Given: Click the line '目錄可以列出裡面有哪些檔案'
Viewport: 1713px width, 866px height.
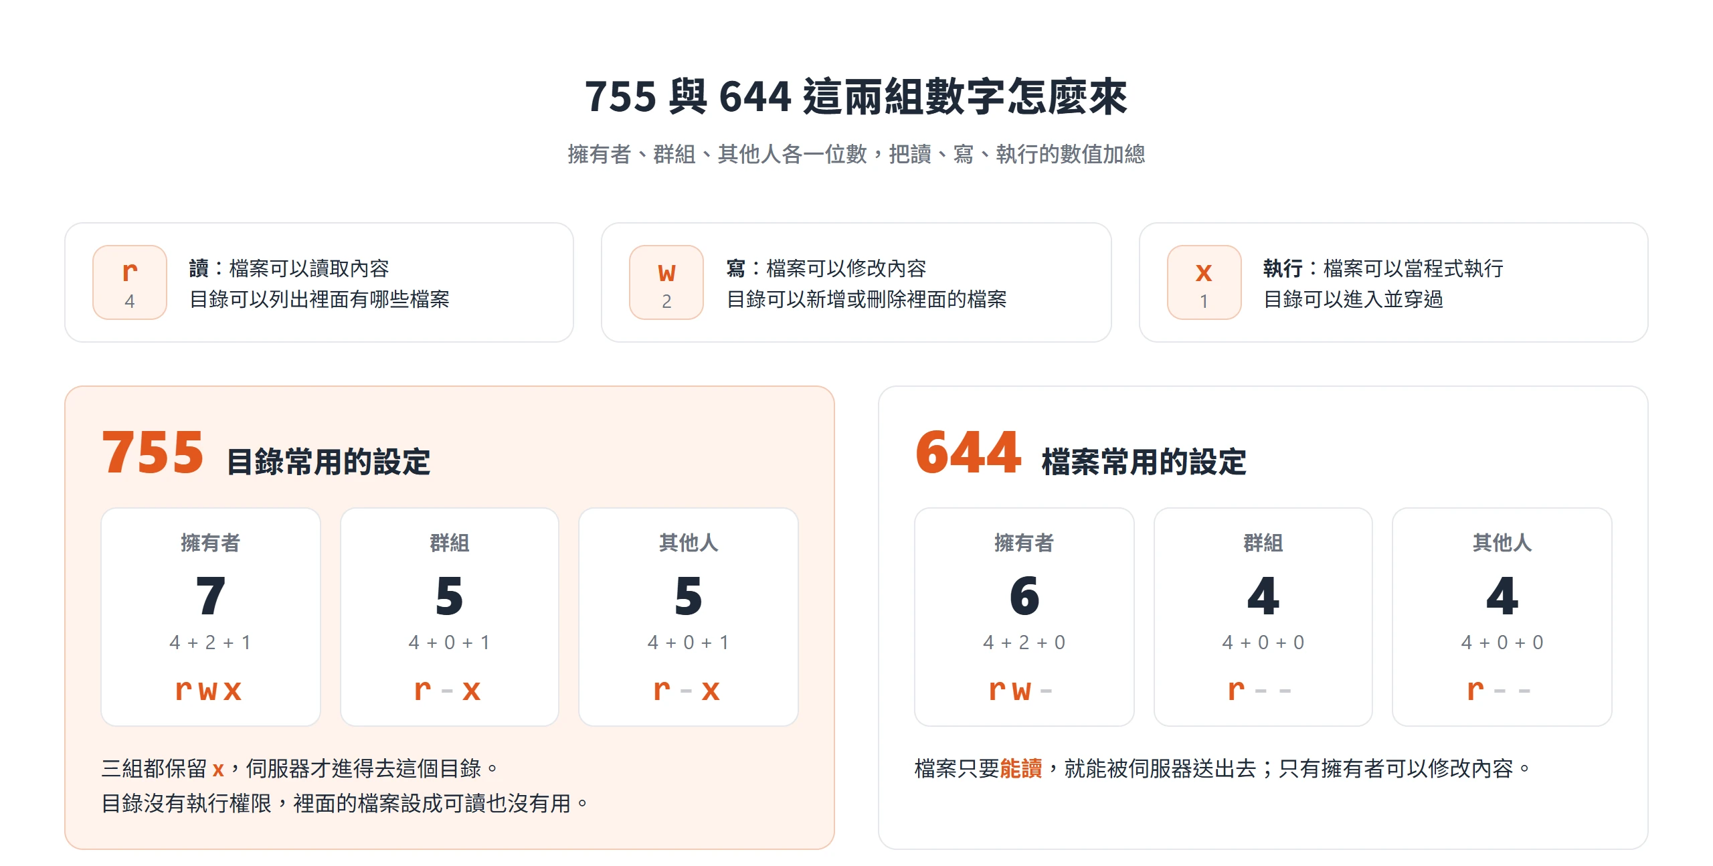Looking at the screenshot, I should pos(319,299).
